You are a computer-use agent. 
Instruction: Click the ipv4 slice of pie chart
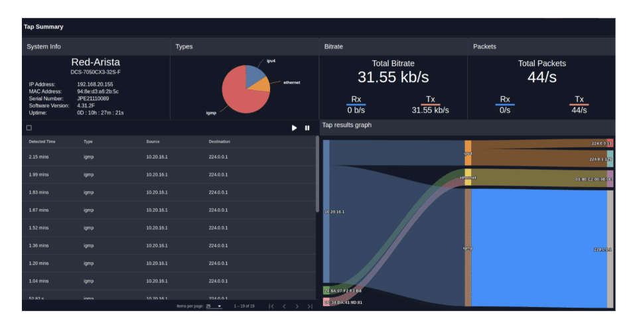coord(255,74)
